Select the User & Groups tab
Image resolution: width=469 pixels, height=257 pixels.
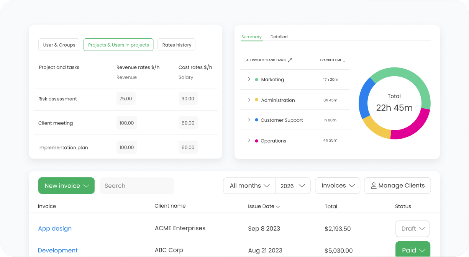[x=59, y=45]
